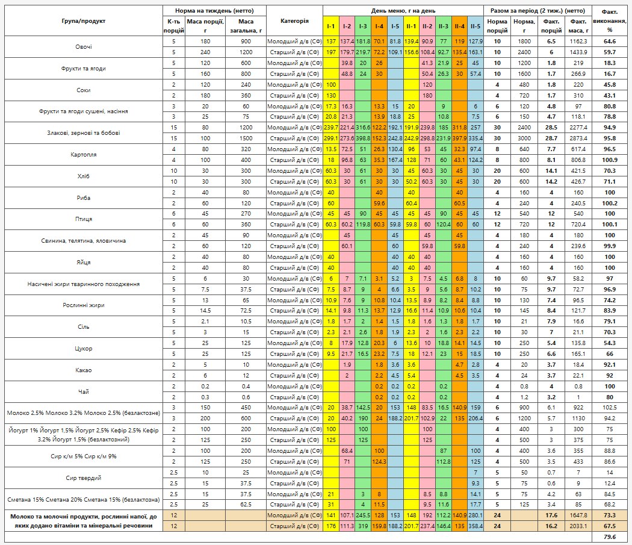Viewport: 632px width, 545px height.
Task: Select the Маса порції, г header
Action: click(205, 26)
